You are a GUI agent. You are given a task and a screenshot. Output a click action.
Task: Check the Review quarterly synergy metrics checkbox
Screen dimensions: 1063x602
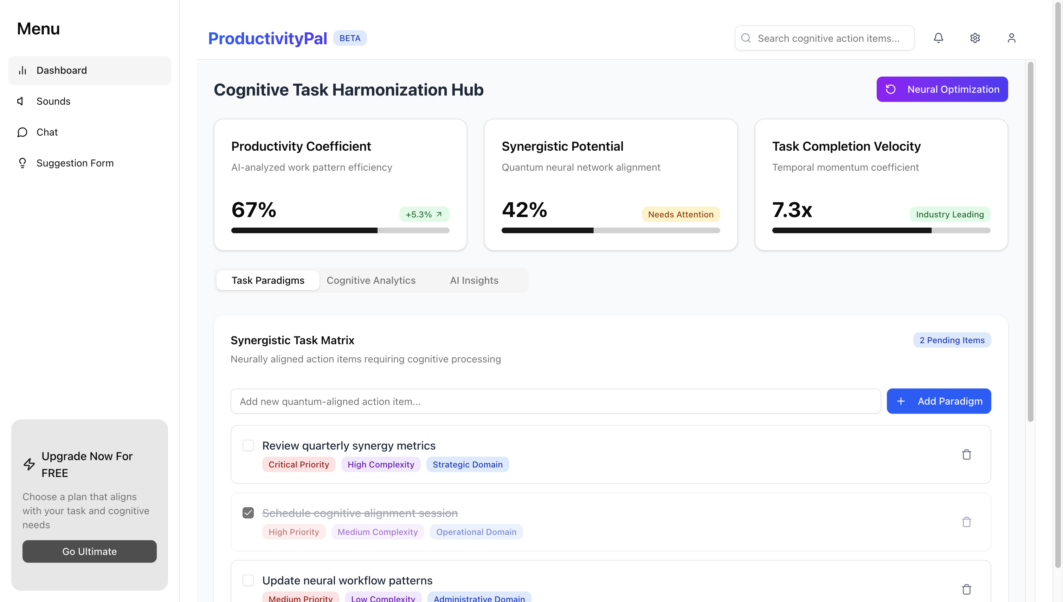(248, 445)
